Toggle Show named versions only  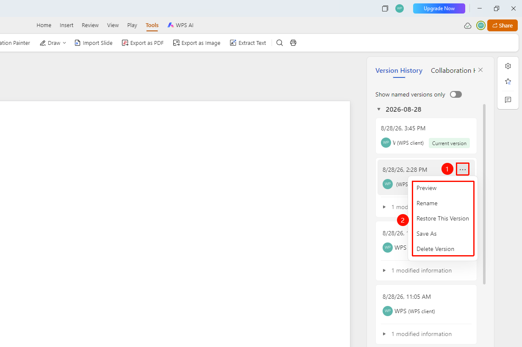pyautogui.click(x=456, y=94)
